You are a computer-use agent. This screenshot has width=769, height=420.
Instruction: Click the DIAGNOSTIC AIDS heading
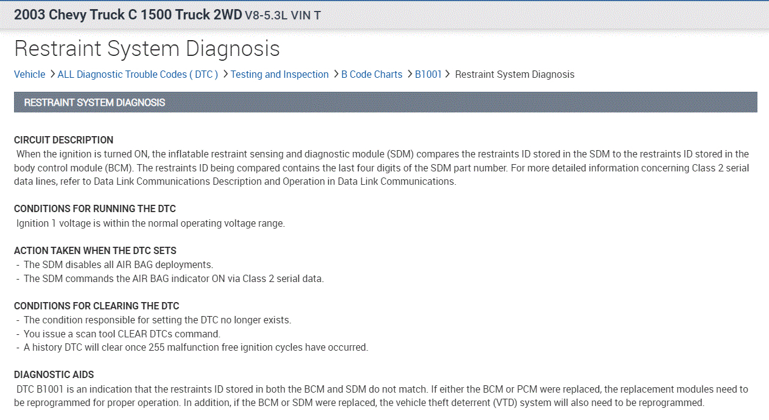tap(54, 374)
